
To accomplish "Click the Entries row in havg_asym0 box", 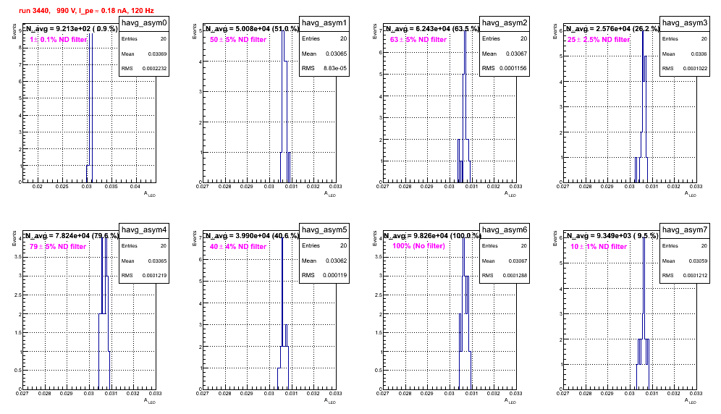I will click(144, 39).
